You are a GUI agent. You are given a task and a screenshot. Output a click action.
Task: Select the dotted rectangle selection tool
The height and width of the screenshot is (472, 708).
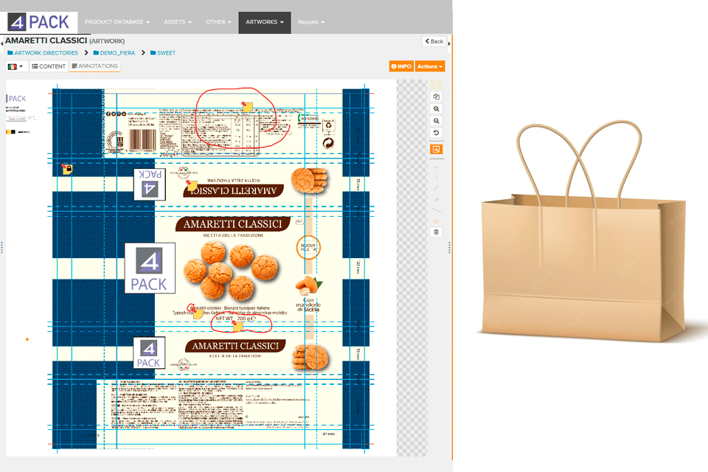(436, 221)
